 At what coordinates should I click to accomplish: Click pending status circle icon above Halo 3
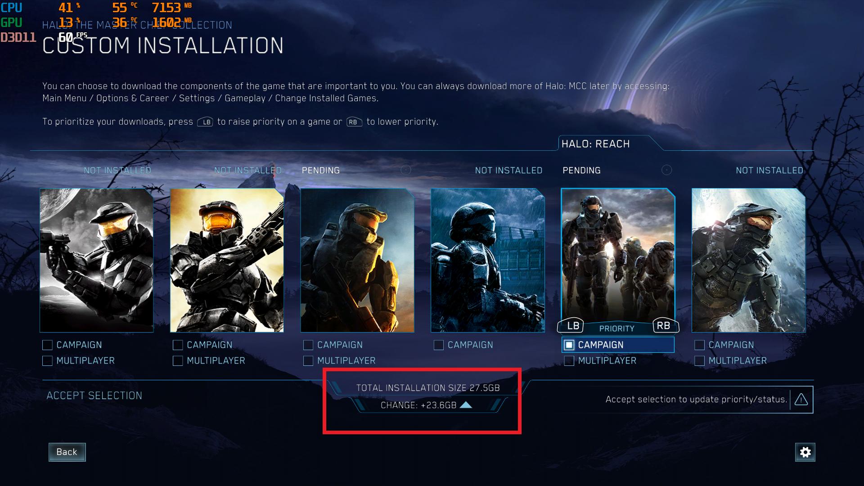click(x=406, y=170)
